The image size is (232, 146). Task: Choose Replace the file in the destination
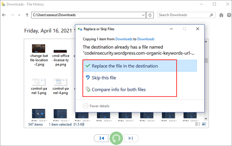tap(140, 66)
